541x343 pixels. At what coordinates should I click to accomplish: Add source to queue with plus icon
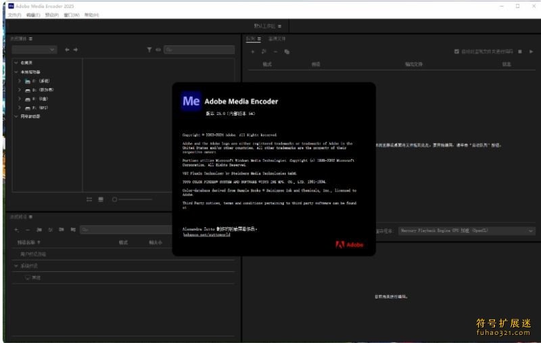[x=252, y=52]
